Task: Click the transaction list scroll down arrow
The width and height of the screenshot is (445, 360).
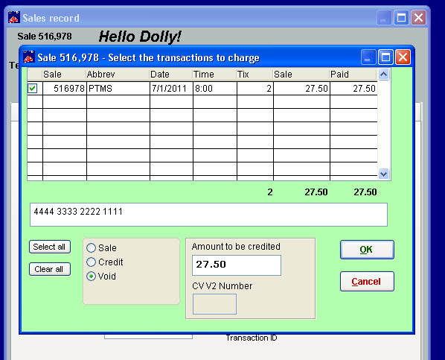Action: pyautogui.click(x=384, y=174)
